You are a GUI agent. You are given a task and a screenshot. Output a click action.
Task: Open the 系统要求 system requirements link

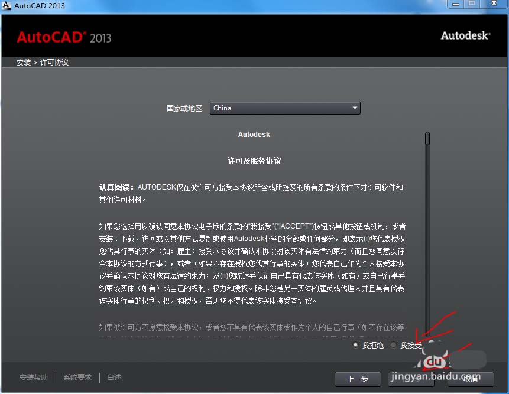(77, 377)
